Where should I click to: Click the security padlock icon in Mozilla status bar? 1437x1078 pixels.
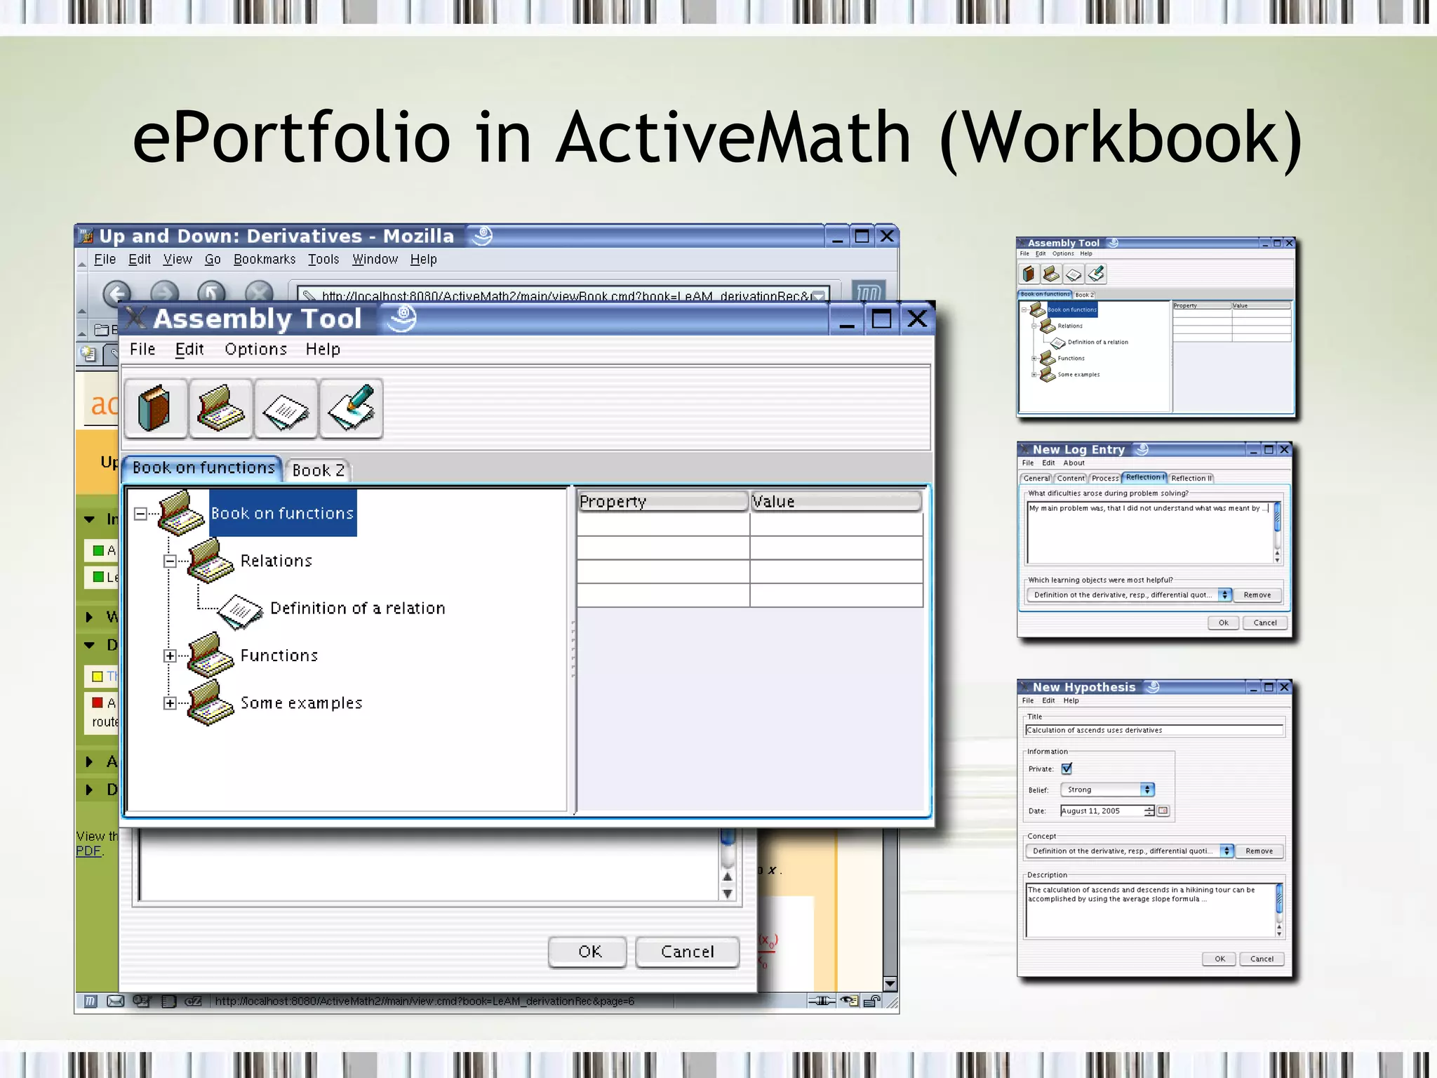871,1002
